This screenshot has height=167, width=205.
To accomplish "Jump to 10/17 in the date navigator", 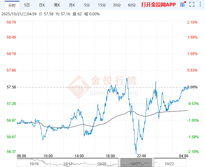I will pos(68,164).
